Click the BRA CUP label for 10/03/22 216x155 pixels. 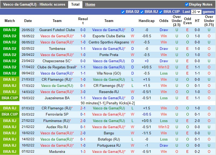pyautogui.click(x=10, y=98)
